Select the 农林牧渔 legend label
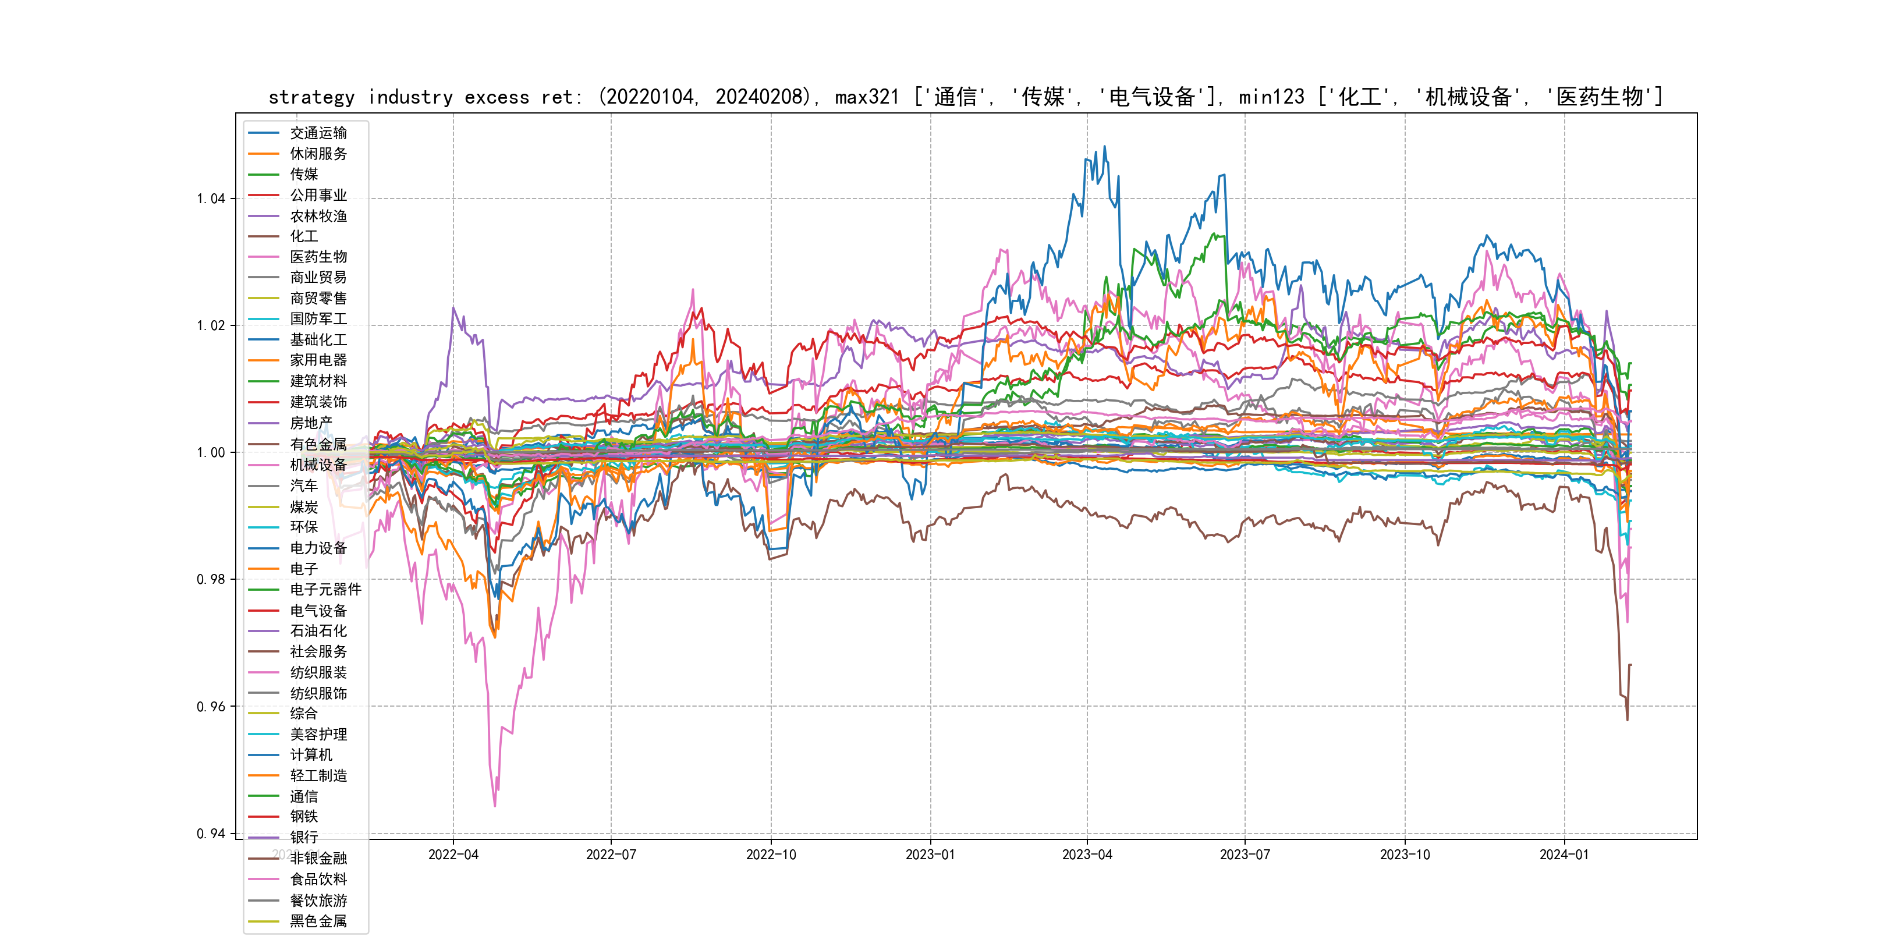This screenshot has height=943, width=1886. [318, 216]
